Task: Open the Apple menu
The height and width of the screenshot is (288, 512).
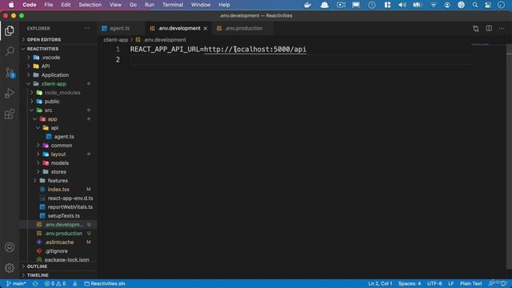Action: point(11,5)
